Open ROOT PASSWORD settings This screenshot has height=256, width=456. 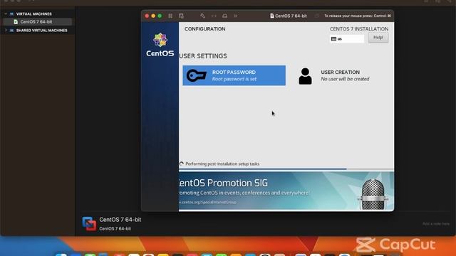click(x=234, y=75)
